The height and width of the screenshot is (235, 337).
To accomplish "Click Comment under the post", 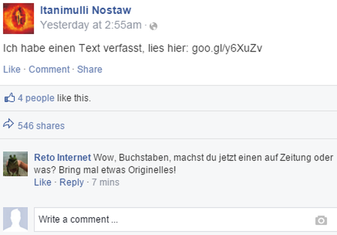I will click(49, 70).
